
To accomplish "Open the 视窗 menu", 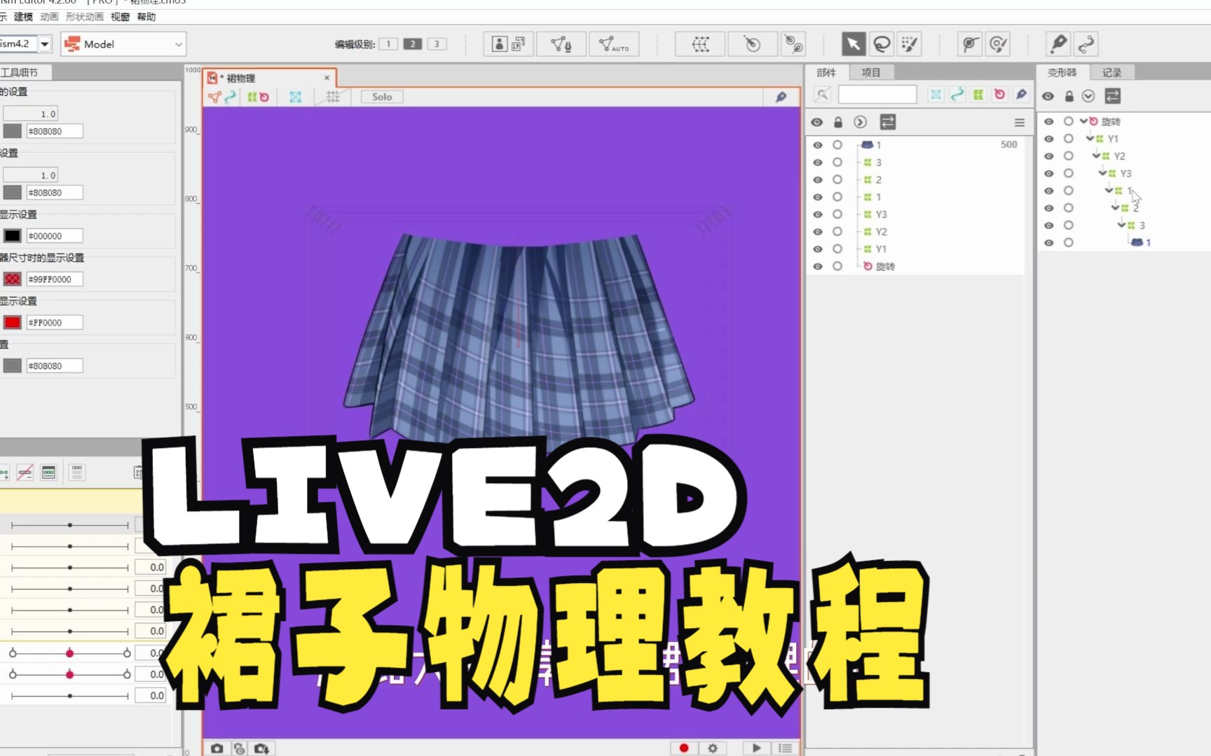I will coord(121,17).
